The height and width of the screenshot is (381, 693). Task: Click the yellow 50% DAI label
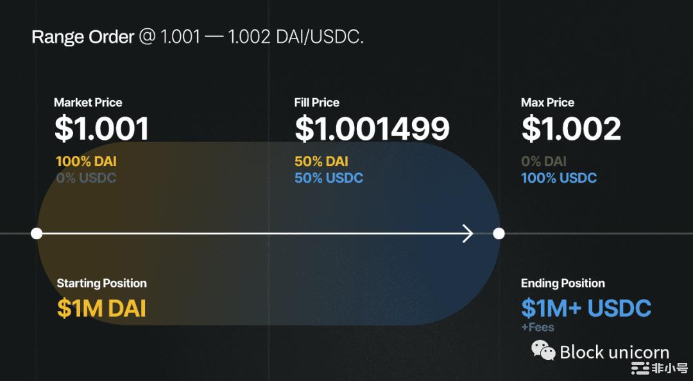click(321, 162)
